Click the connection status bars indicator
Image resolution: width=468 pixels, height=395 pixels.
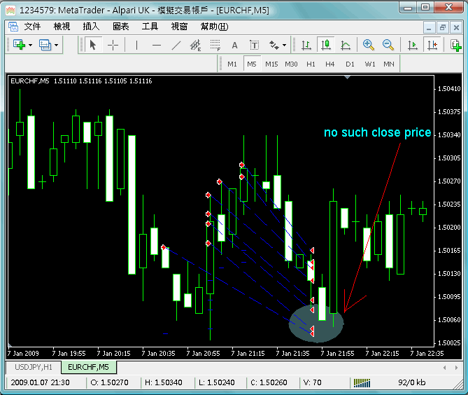click(362, 383)
